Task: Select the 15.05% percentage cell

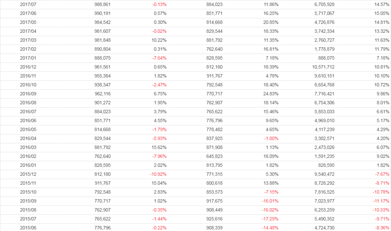Action: click(381, 13)
